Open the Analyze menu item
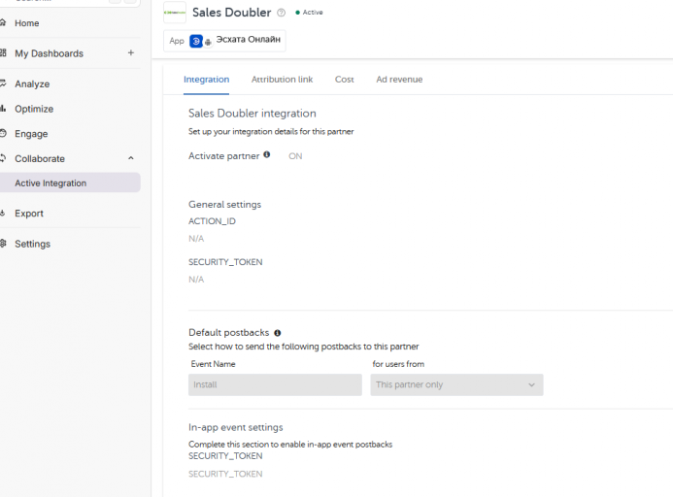 click(x=32, y=84)
